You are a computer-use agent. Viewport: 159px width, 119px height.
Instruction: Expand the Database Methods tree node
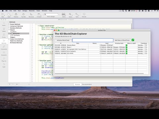pyautogui.click(x=9, y=28)
